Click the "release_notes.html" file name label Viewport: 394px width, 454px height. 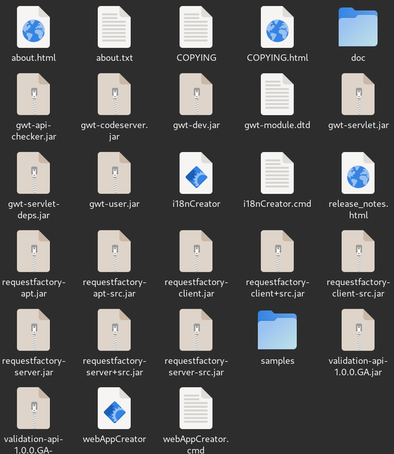(x=359, y=210)
